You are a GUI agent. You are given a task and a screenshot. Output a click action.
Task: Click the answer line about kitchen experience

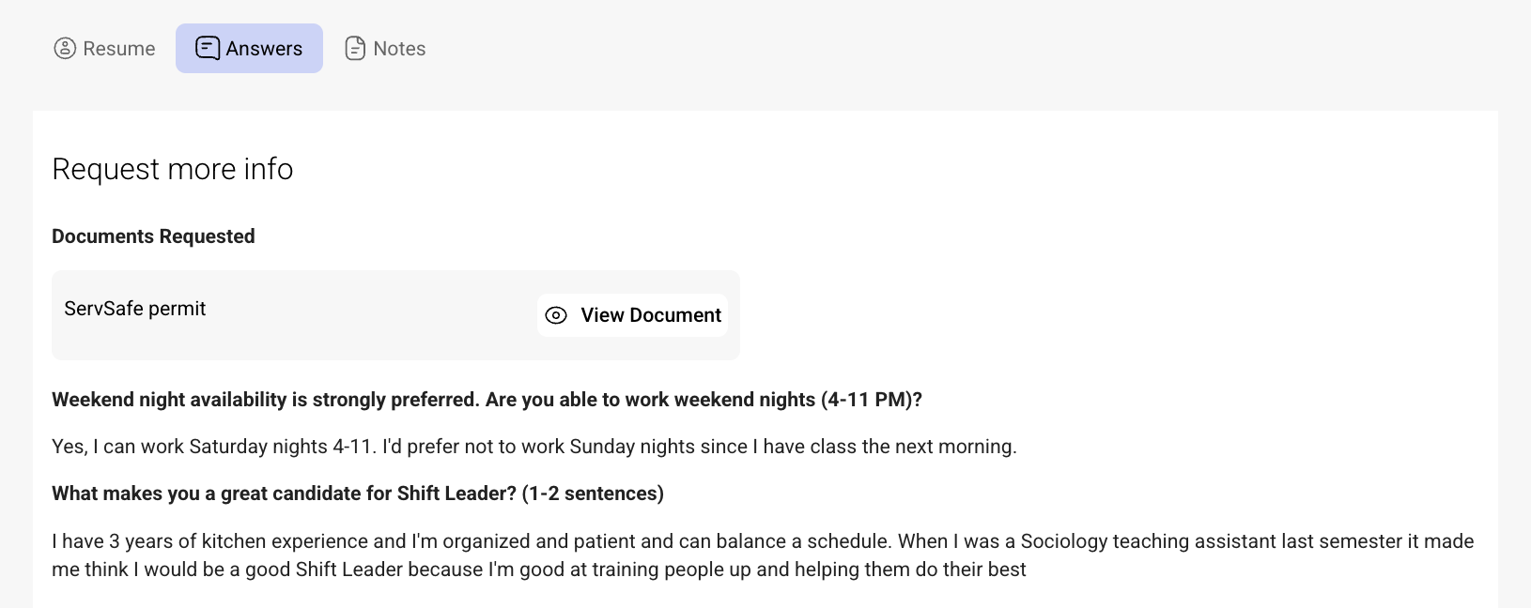coord(470,541)
